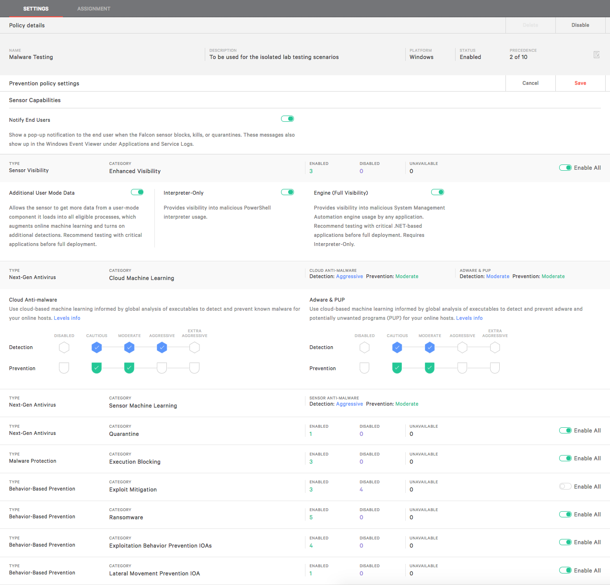Toggle Enable All for Ransomware
610x585 pixels.
click(x=565, y=515)
